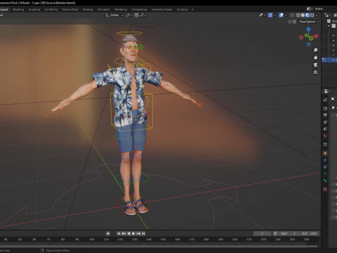The width and height of the screenshot is (337, 253).
Task: Click the red X axis on navigation gizmo
Action: click(316, 36)
